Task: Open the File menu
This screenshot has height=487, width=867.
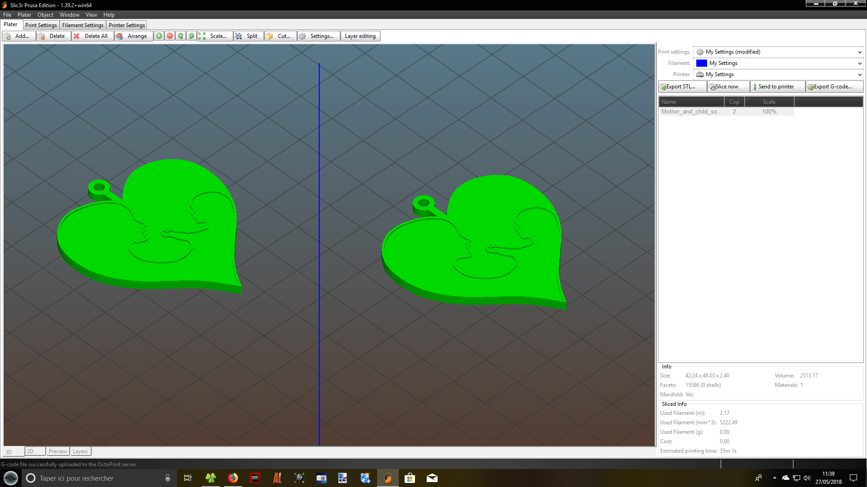Action: point(7,15)
